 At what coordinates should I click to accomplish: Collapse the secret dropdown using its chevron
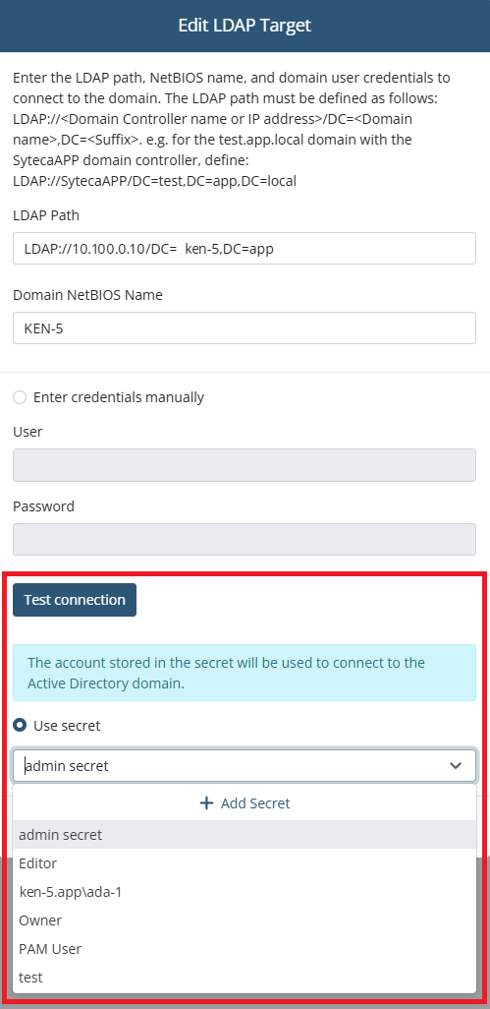456,766
